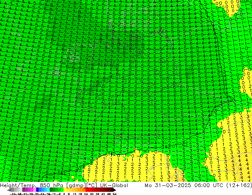The width and height of the screenshot is (252, 195).
Task: Click the 'UK-Global' model name label
Action: 114,185
